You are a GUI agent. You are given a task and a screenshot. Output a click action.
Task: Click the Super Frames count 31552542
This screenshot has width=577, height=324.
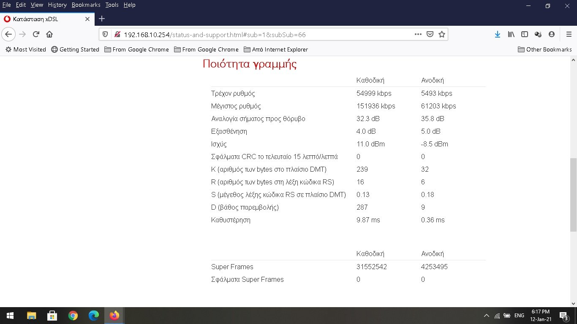click(372, 267)
